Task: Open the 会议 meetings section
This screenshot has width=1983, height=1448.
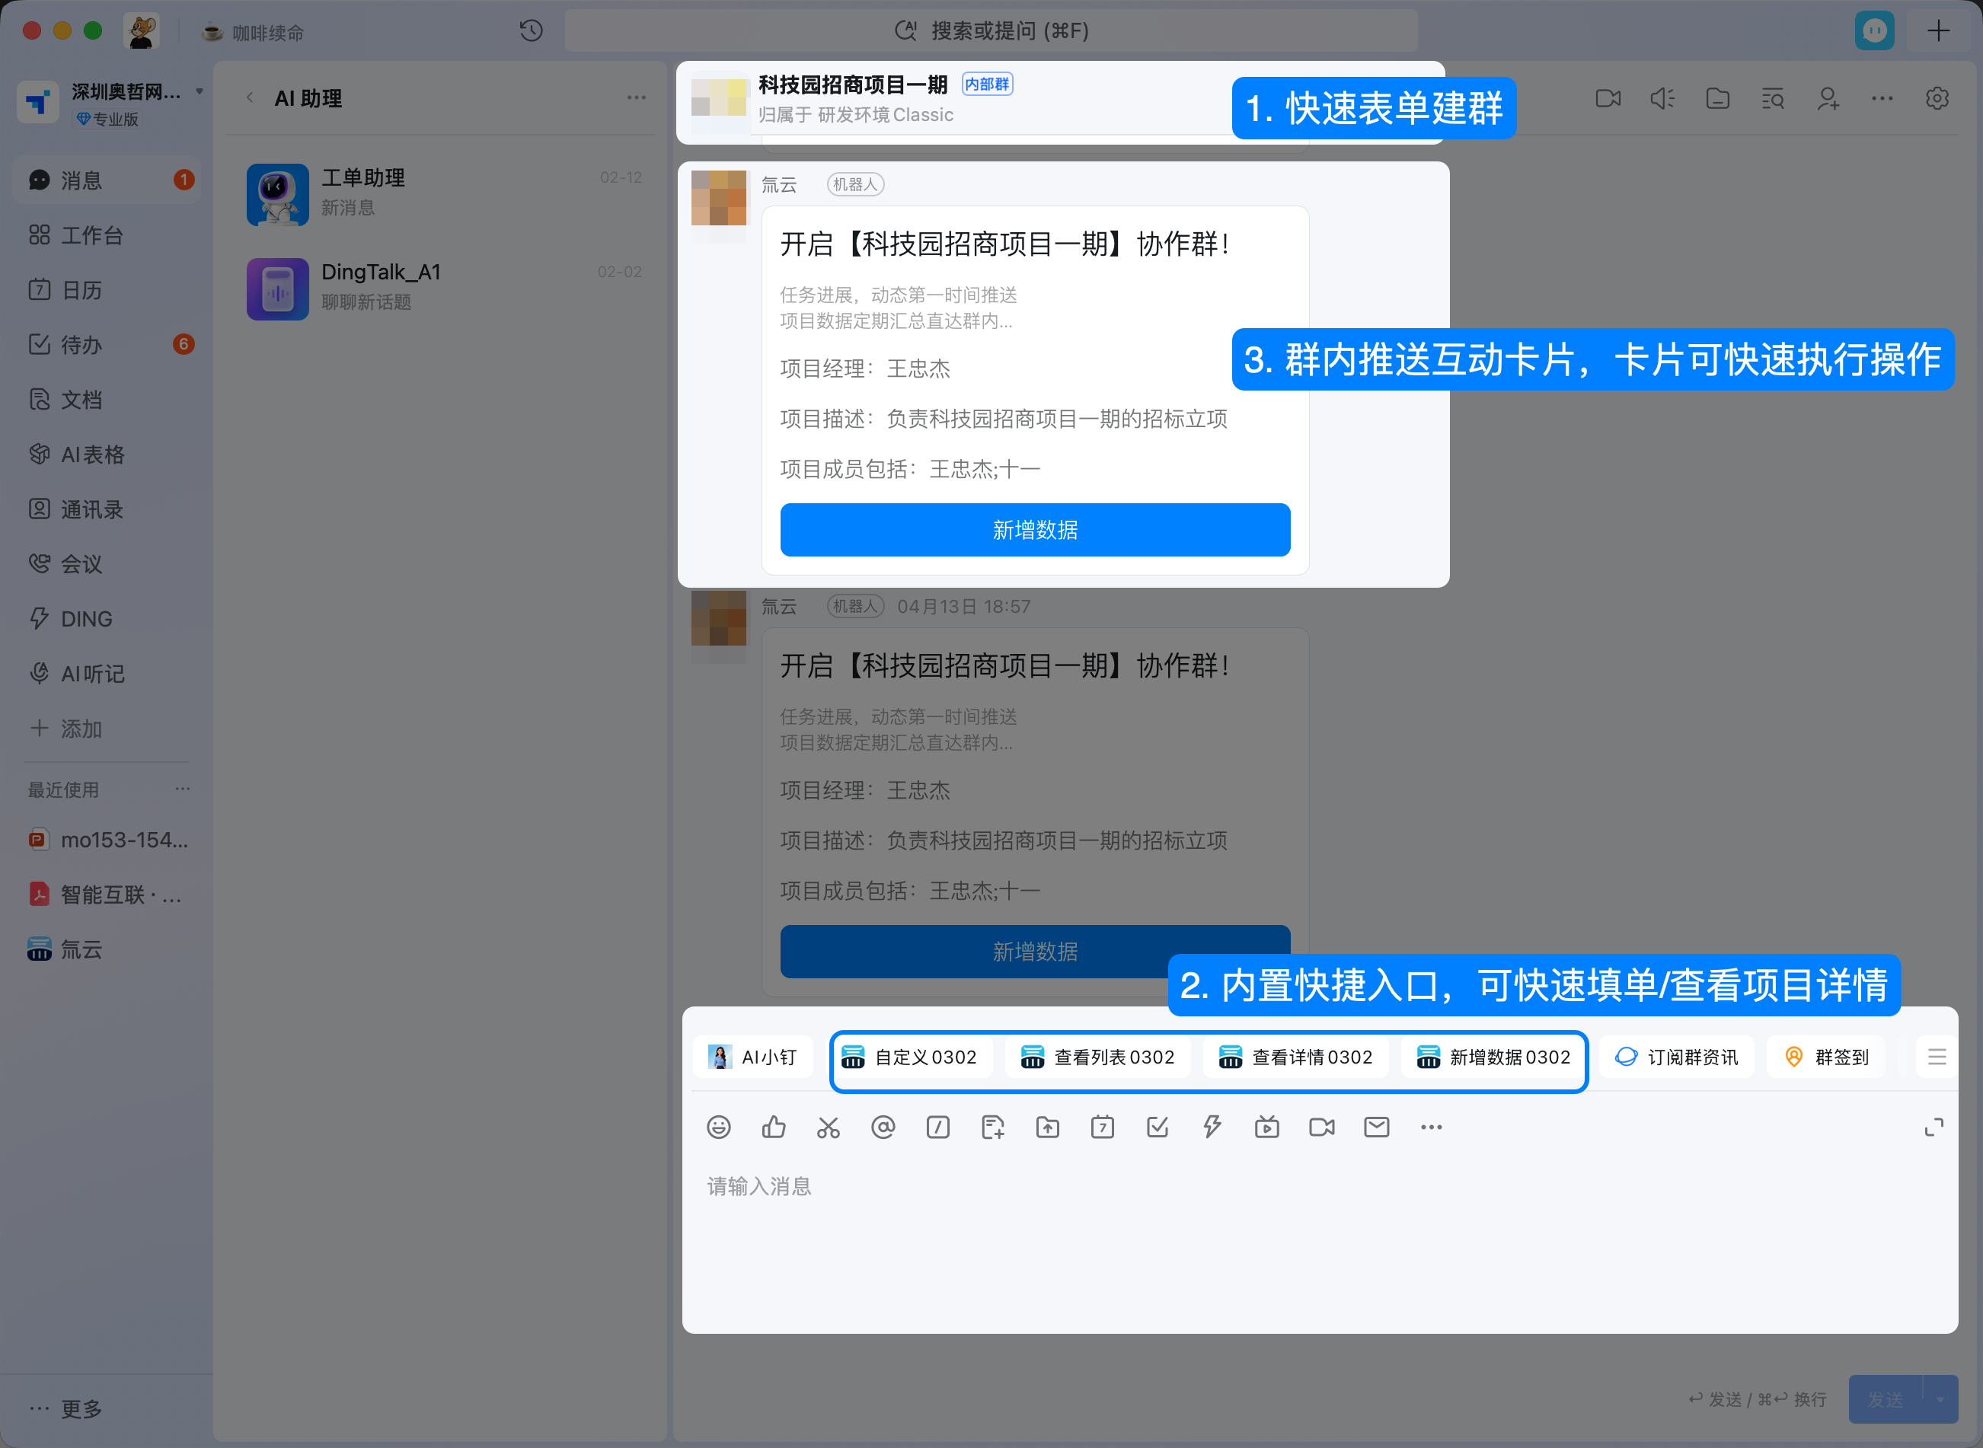Action: (107, 563)
